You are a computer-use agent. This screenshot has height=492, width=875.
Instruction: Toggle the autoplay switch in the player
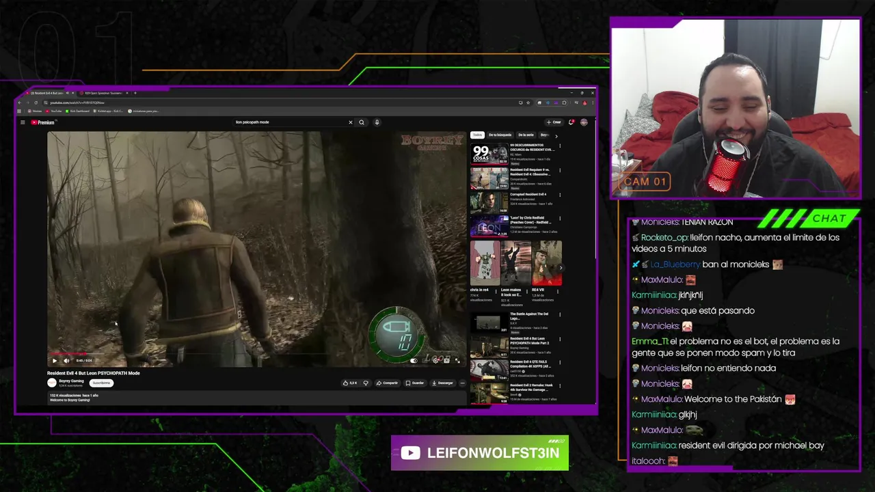[x=414, y=361]
